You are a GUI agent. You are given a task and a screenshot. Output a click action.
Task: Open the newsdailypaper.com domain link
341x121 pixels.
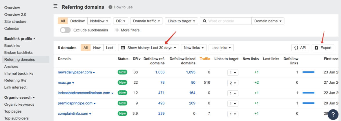pyautogui.click(x=75, y=72)
